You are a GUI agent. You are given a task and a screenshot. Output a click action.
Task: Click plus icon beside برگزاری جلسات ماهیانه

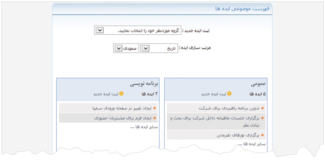tap(263, 118)
